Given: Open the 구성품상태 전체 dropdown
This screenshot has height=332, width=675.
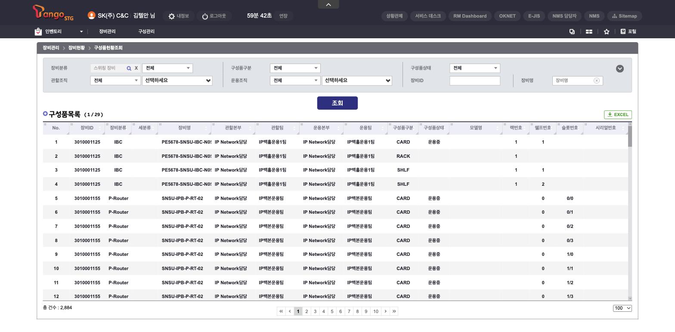Looking at the screenshot, I should pyautogui.click(x=475, y=68).
